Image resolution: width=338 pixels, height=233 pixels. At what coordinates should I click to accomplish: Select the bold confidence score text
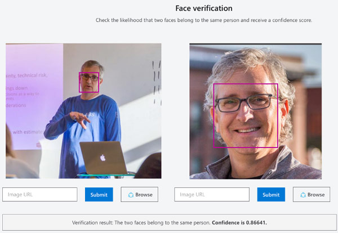tap(239, 222)
